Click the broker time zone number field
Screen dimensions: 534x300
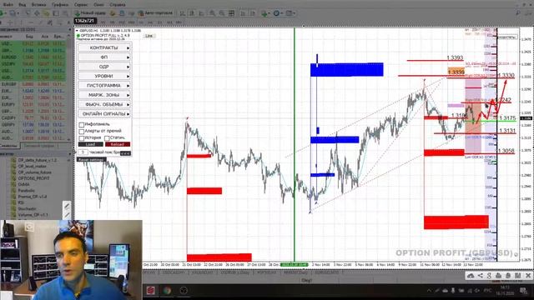[x=83, y=152]
